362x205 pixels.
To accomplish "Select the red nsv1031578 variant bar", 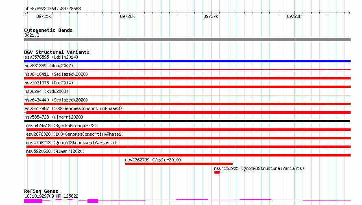I will coord(187,87).
